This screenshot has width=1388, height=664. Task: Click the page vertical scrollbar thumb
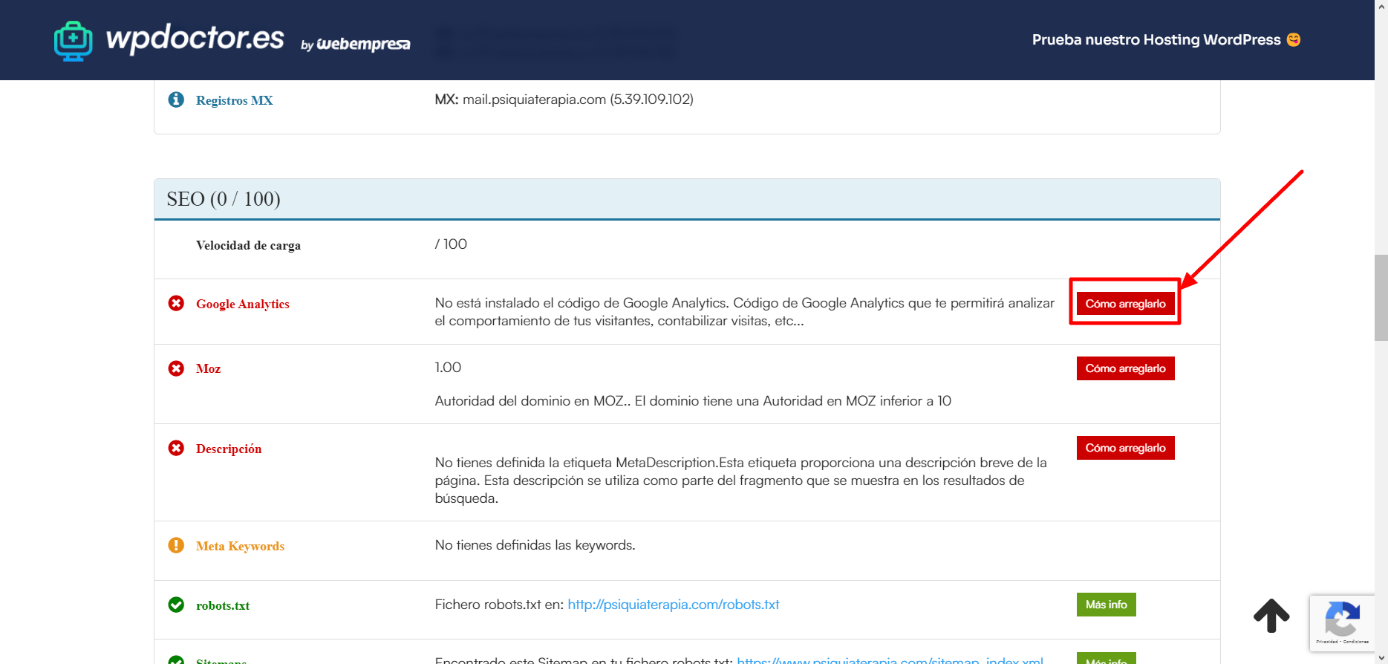click(1381, 297)
